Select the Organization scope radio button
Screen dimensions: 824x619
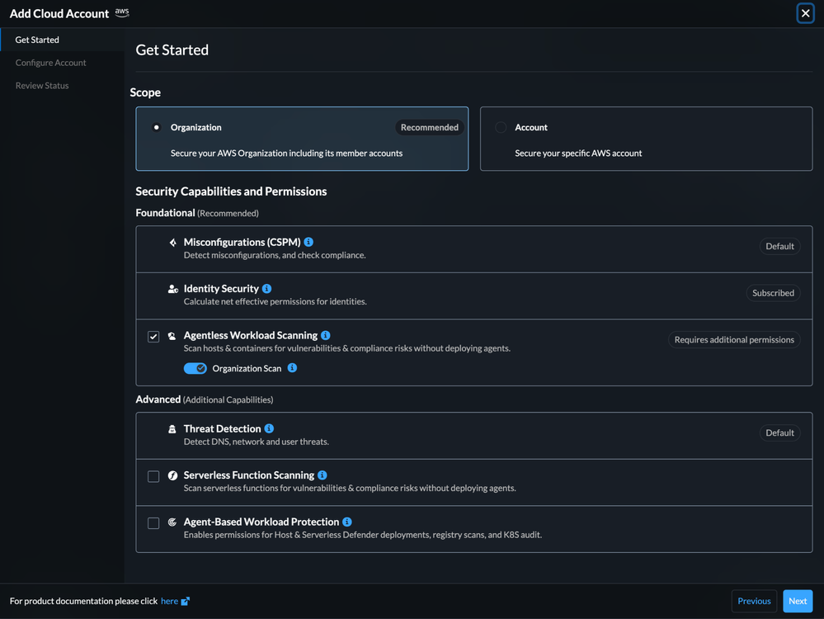(157, 127)
